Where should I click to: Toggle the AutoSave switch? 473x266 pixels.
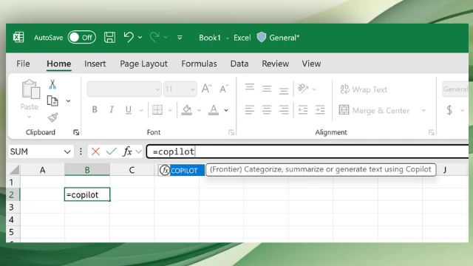[x=82, y=38]
